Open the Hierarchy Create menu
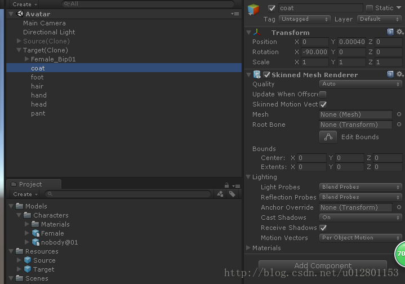The width and height of the screenshot is (405, 284). click(25, 5)
